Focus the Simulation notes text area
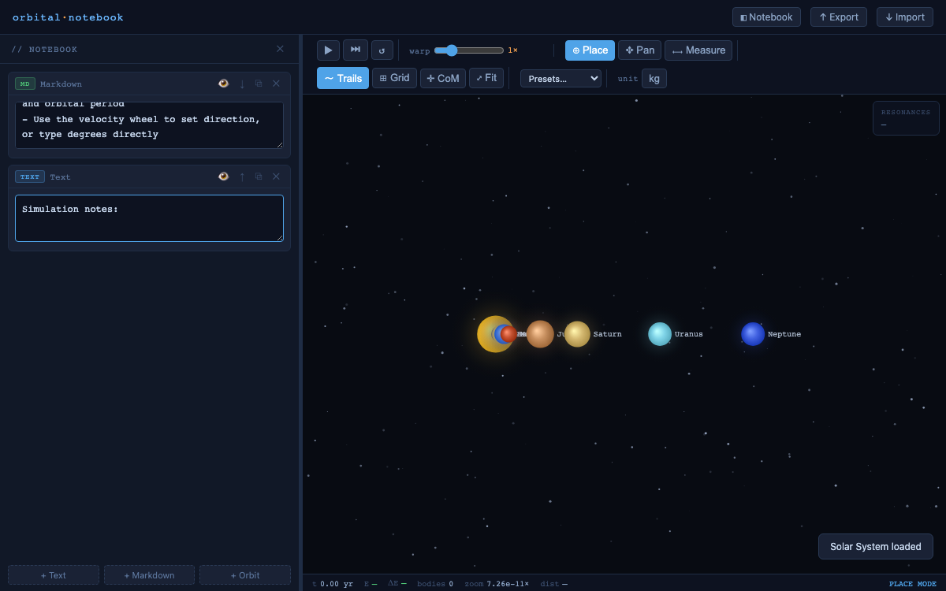This screenshot has width=946, height=591. [x=149, y=218]
